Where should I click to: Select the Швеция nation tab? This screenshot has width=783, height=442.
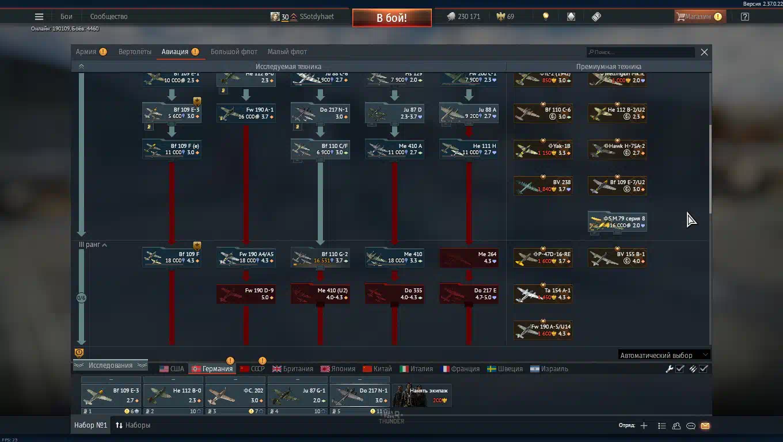pos(504,369)
